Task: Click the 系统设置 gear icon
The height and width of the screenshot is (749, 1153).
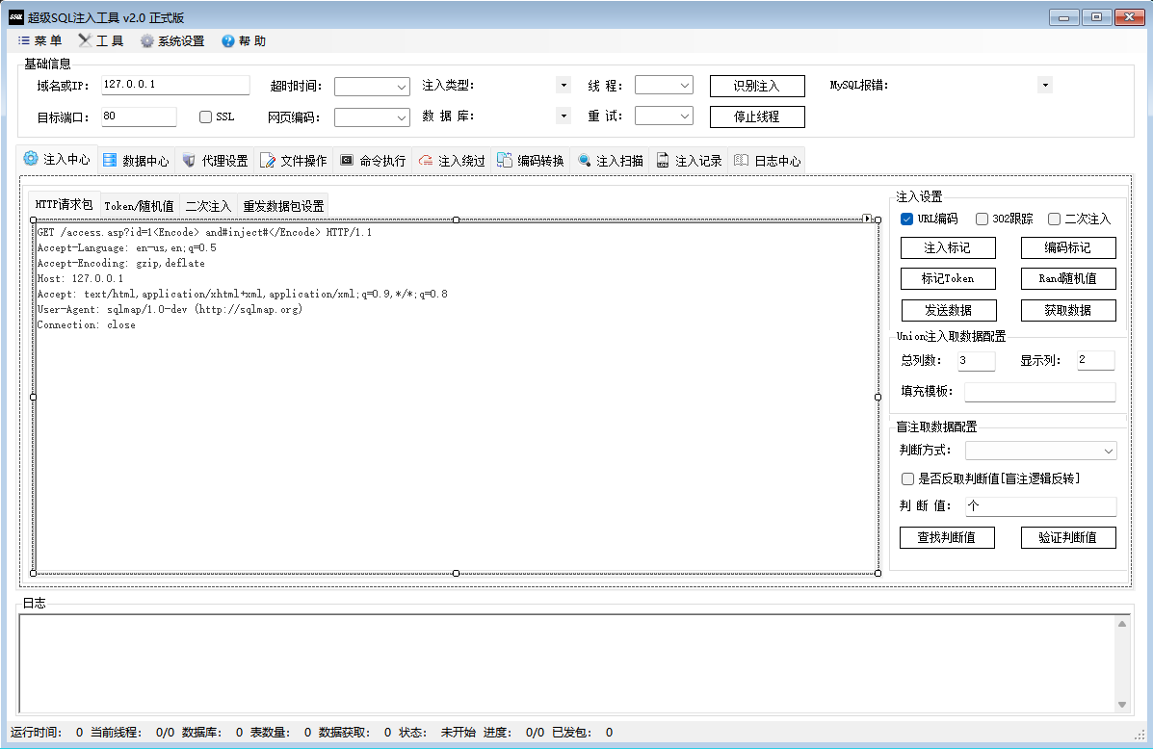Action: click(147, 41)
